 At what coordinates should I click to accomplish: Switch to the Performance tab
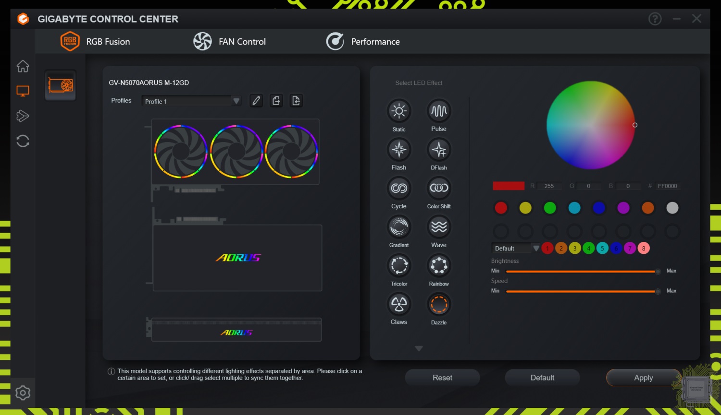(363, 42)
